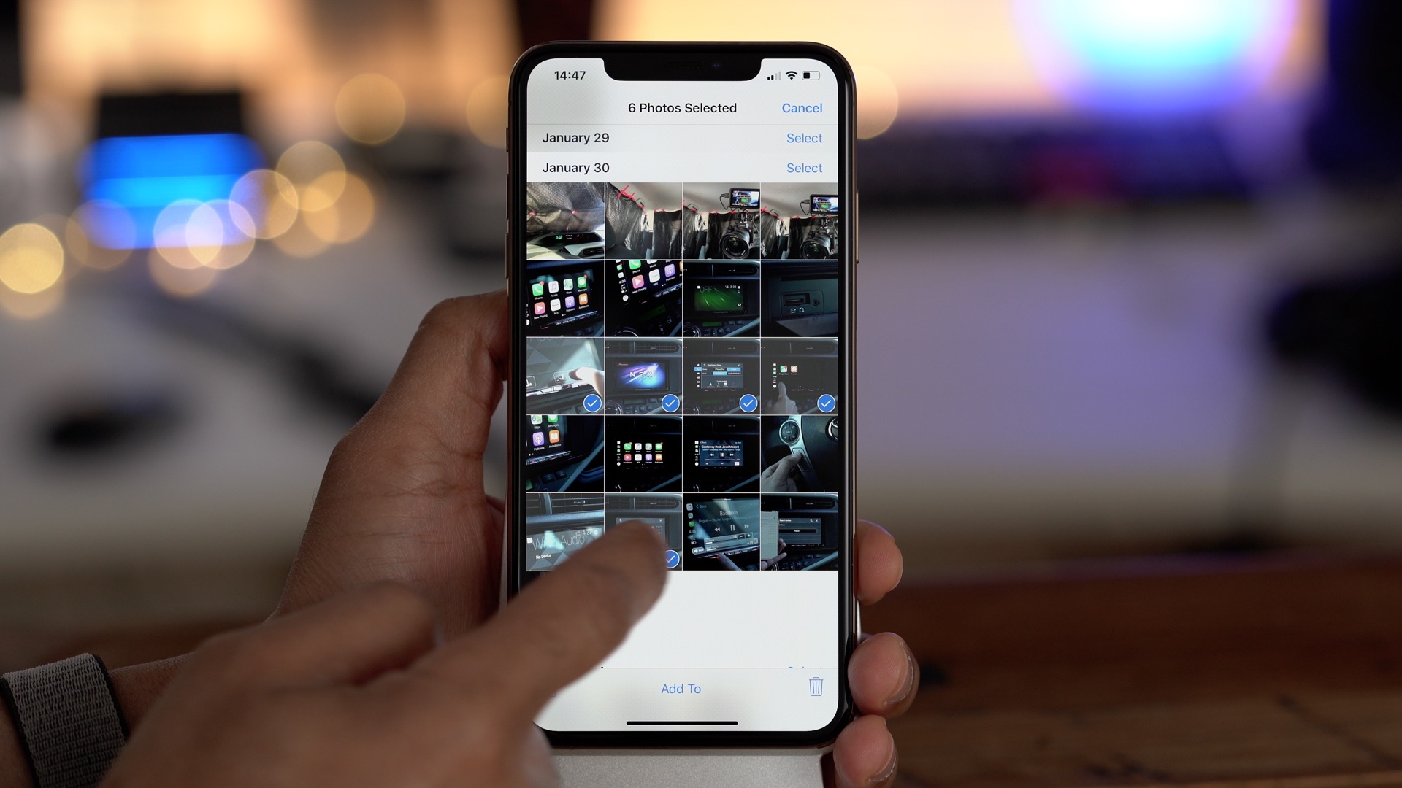1402x788 pixels.
Task: Tap Add To button at bottom center
Action: click(x=680, y=688)
